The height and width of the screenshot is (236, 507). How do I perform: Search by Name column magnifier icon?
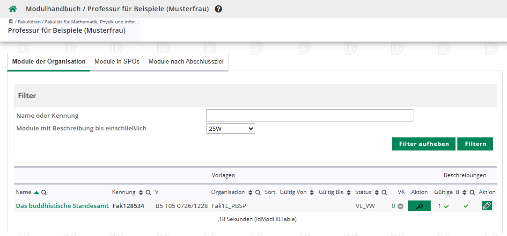tap(44, 193)
